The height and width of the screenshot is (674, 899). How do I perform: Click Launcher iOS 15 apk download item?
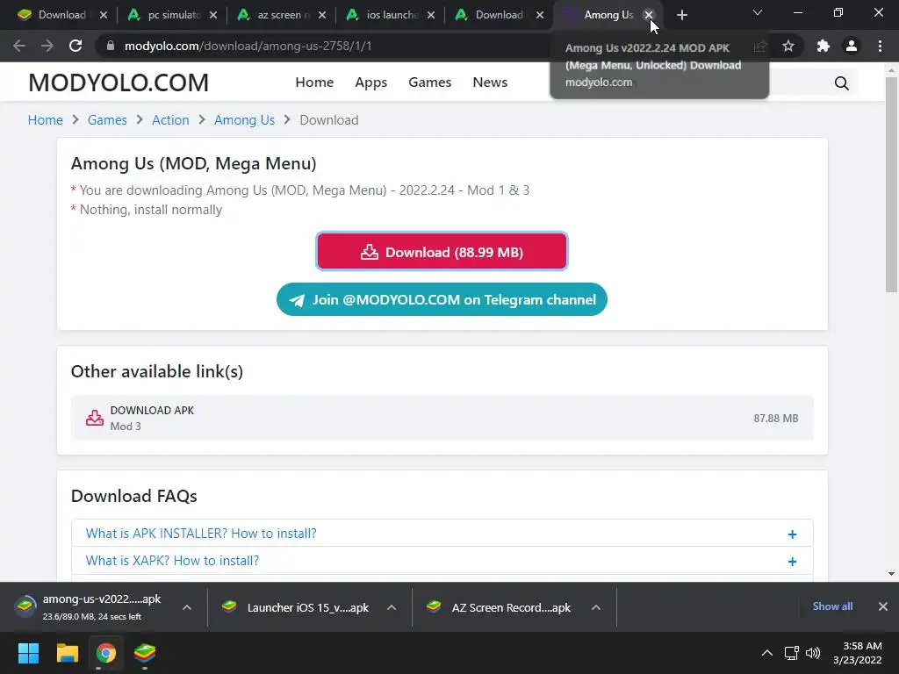pyautogui.click(x=297, y=607)
